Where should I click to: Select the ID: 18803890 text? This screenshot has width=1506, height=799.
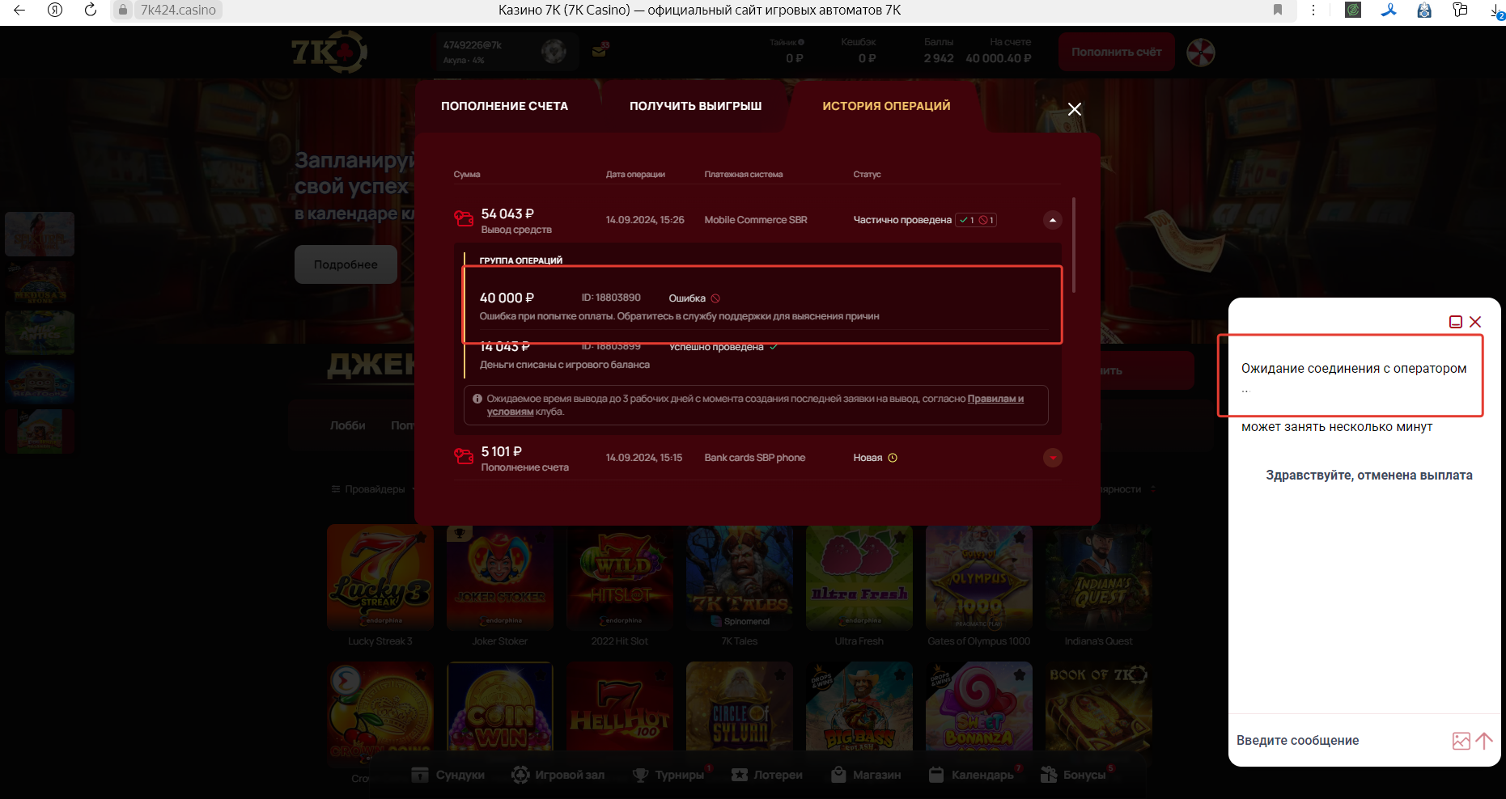pos(611,298)
